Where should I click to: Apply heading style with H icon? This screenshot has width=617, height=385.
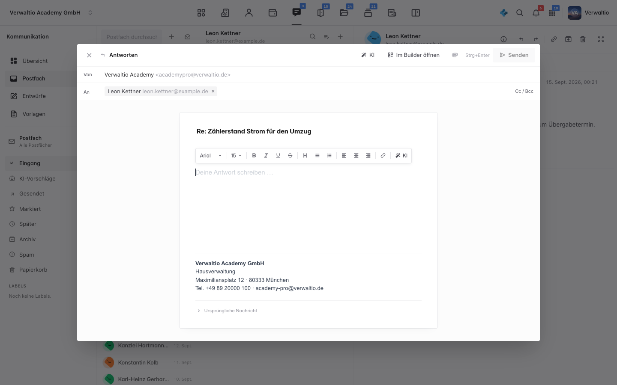305,156
